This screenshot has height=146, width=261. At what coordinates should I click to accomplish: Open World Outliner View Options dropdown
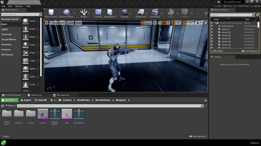click(x=250, y=51)
